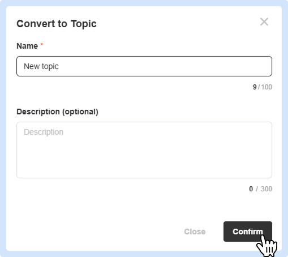Select the "New topic" text in the Name field

(41, 66)
